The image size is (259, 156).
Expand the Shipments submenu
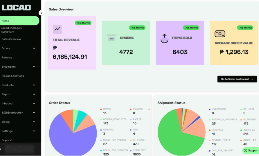(x=34, y=67)
